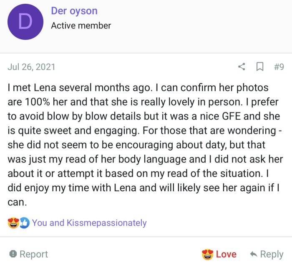Open the #9 post permalink

279,67
